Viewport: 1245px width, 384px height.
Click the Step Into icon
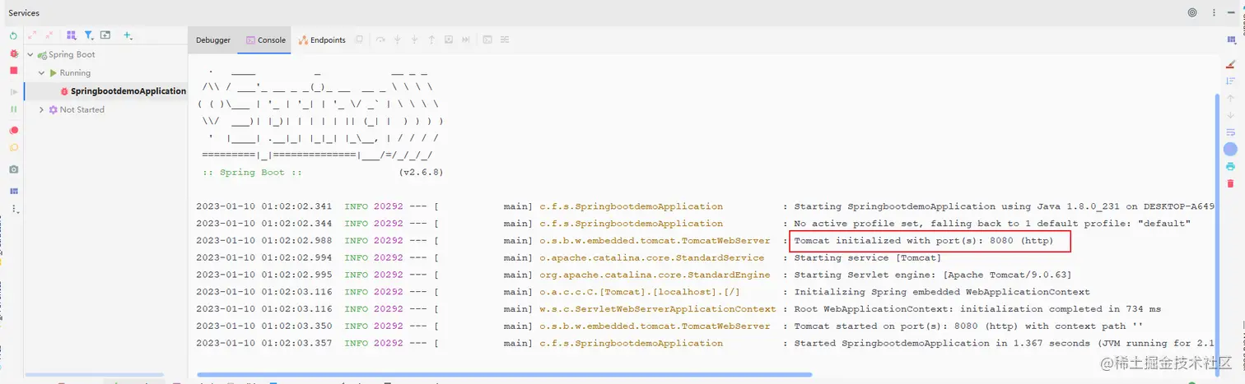pos(398,39)
